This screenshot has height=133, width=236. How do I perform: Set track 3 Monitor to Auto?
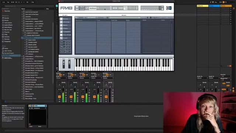84,75
